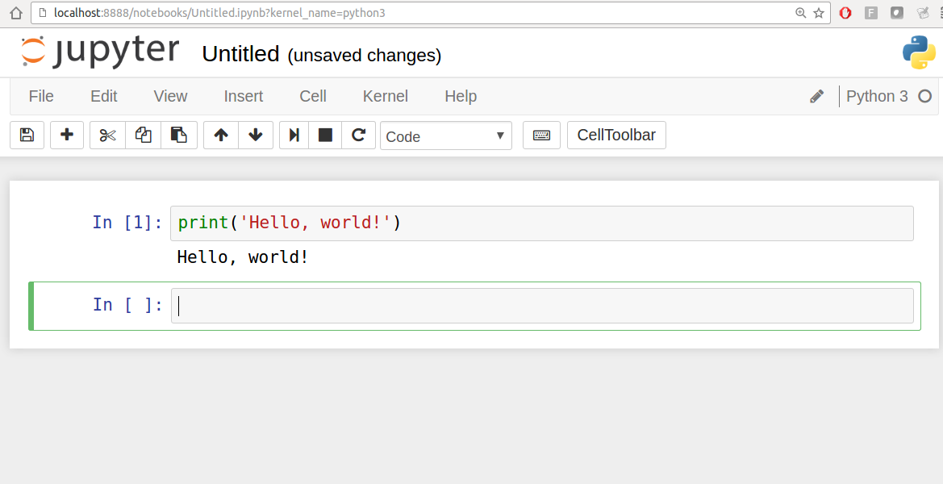Copy selected cell using copy icon
Viewport: 943px width, 484px height.
(x=144, y=136)
